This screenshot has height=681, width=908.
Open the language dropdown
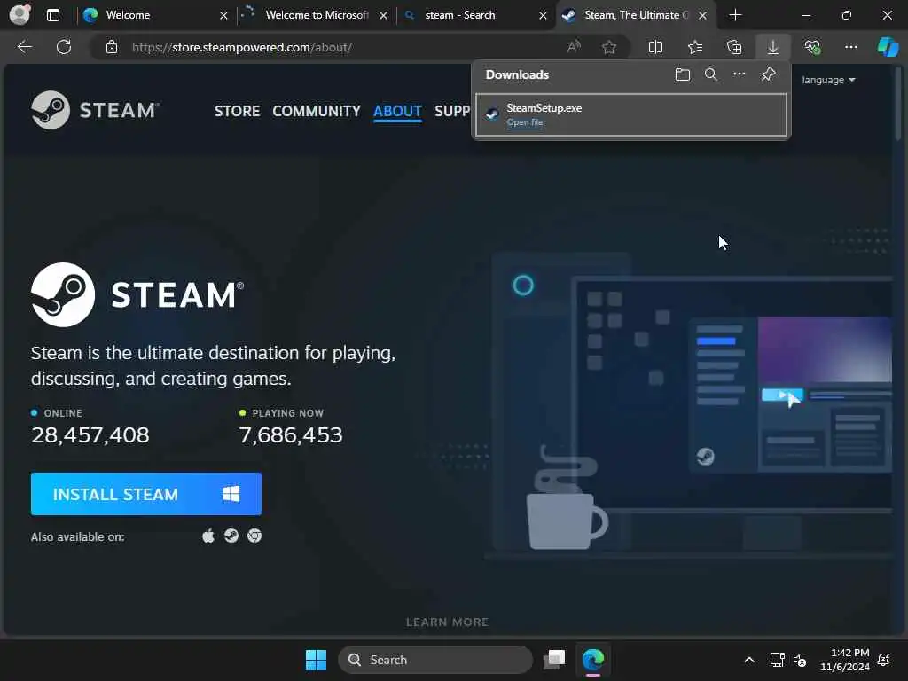click(x=829, y=80)
